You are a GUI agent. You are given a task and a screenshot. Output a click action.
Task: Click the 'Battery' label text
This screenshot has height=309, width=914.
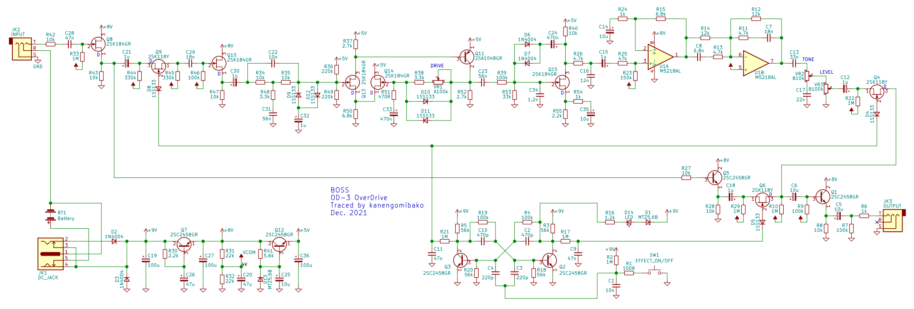click(x=66, y=219)
